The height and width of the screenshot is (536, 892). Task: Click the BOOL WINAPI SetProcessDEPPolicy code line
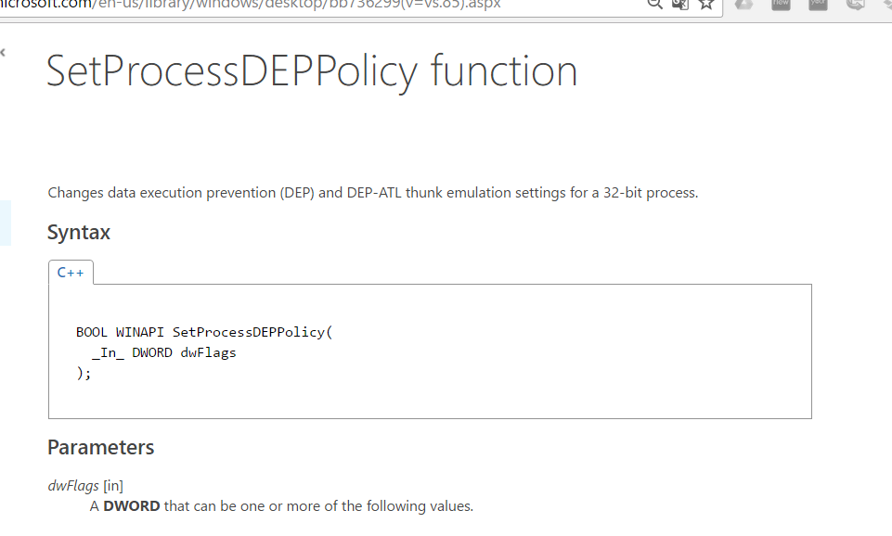pos(203,332)
